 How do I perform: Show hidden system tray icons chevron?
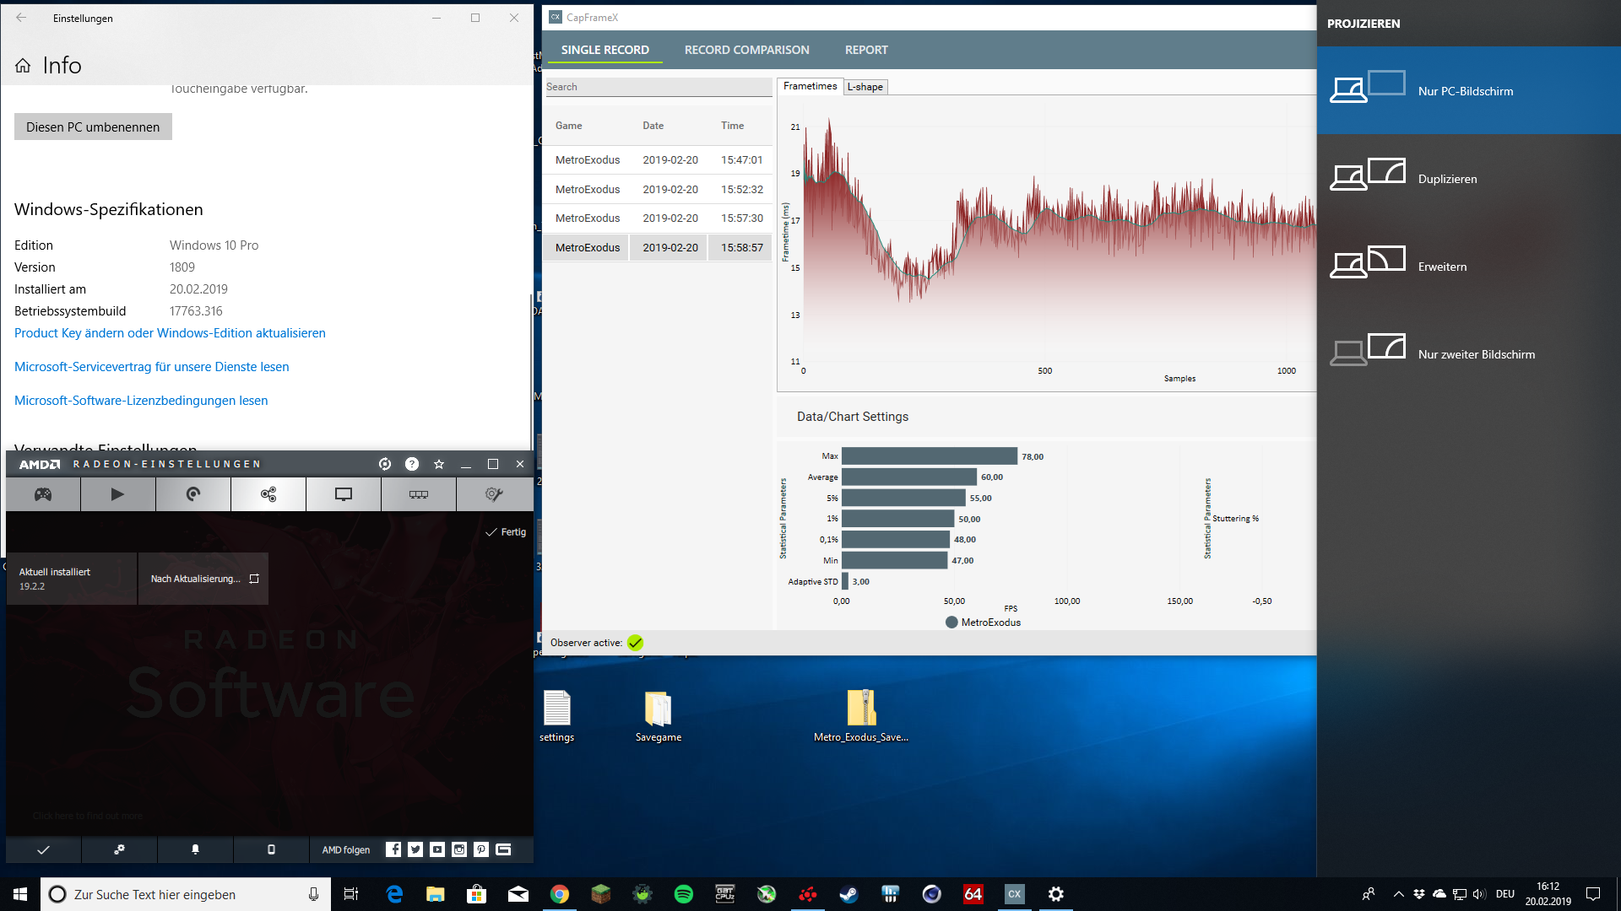pyautogui.click(x=1398, y=894)
